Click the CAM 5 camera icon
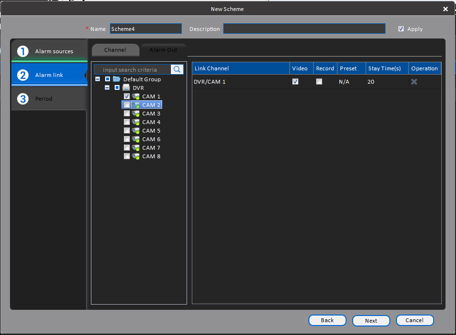The height and width of the screenshot is (335, 456). (x=136, y=131)
